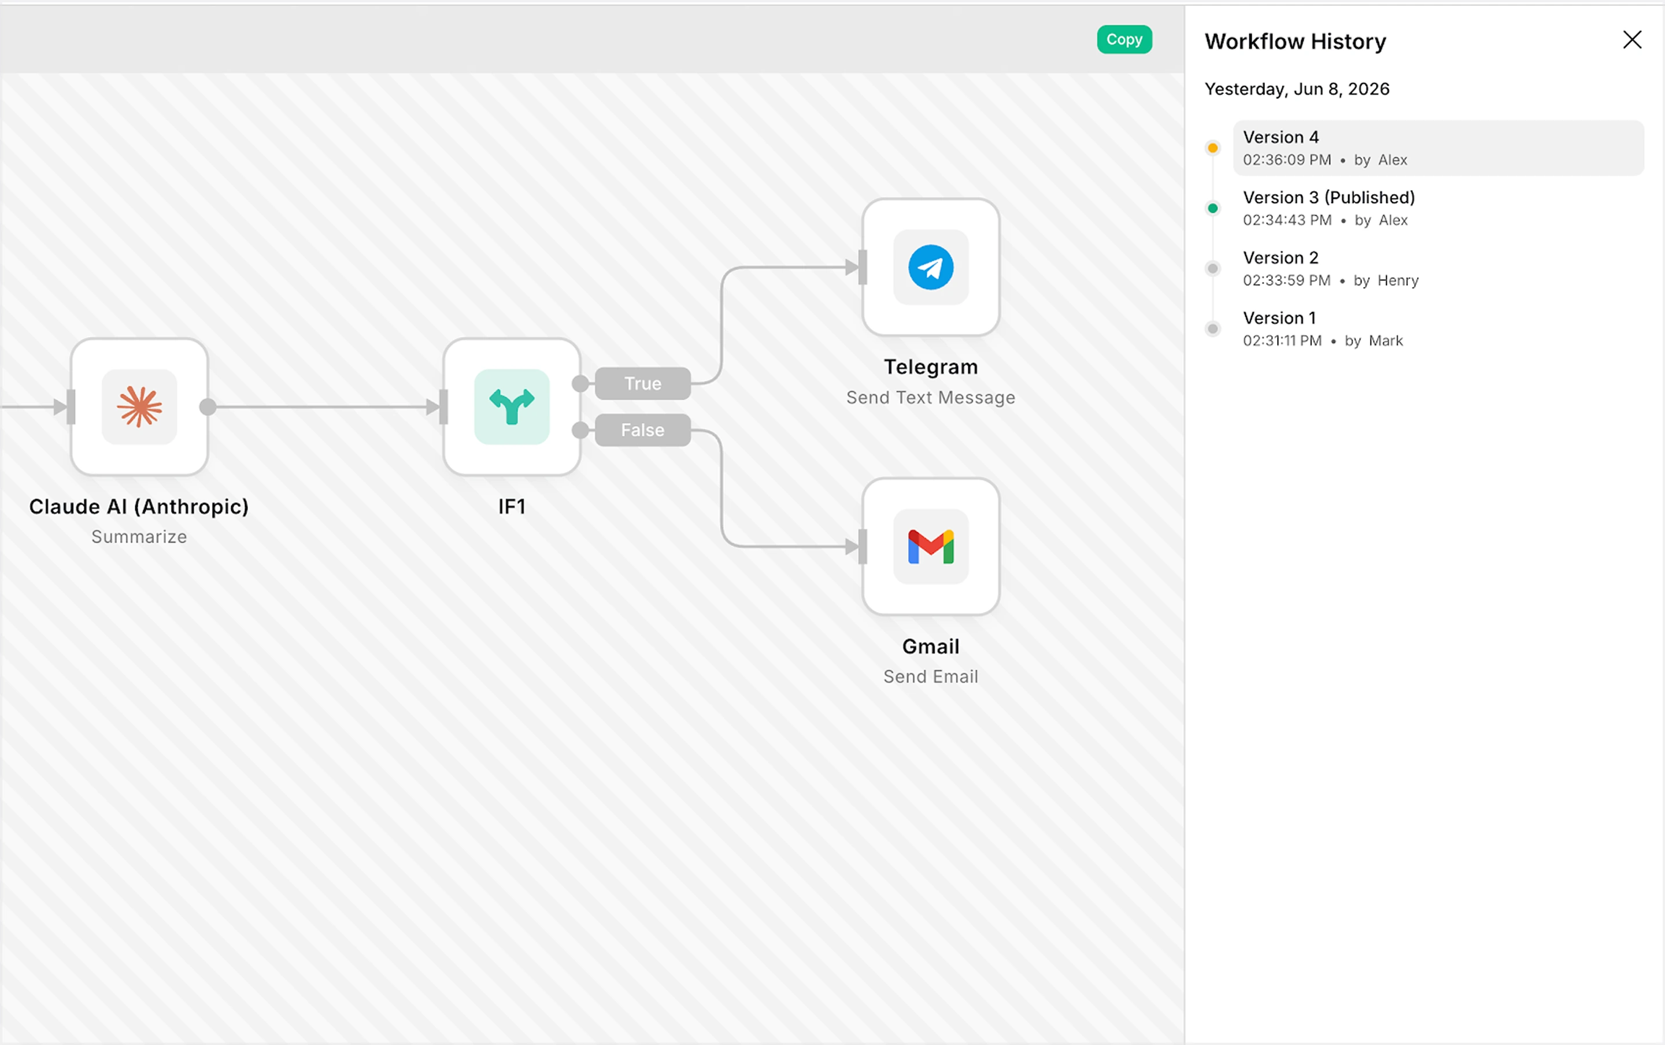
Task: Click the 'Gmail' node label
Action: pyautogui.click(x=930, y=646)
